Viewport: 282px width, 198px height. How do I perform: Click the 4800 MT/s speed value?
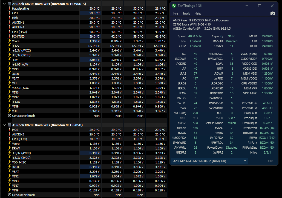pyautogui.click(x=195, y=36)
